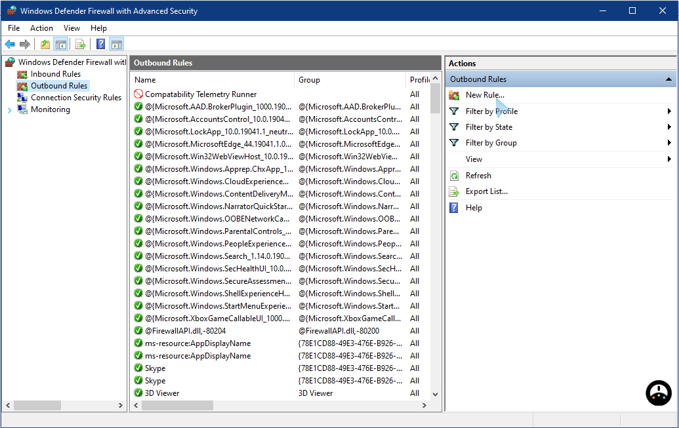The width and height of the screenshot is (679, 428).
Task: Click the green check icon beside 3D Viewer
Action: point(138,393)
